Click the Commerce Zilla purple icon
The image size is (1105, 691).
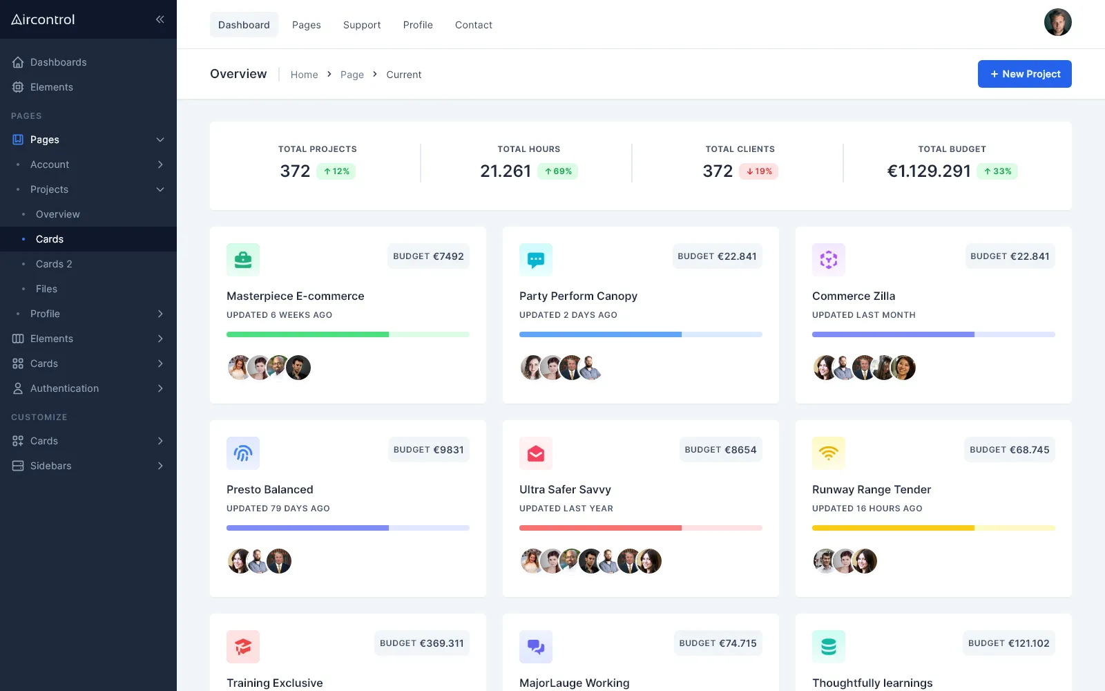[829, 260]
